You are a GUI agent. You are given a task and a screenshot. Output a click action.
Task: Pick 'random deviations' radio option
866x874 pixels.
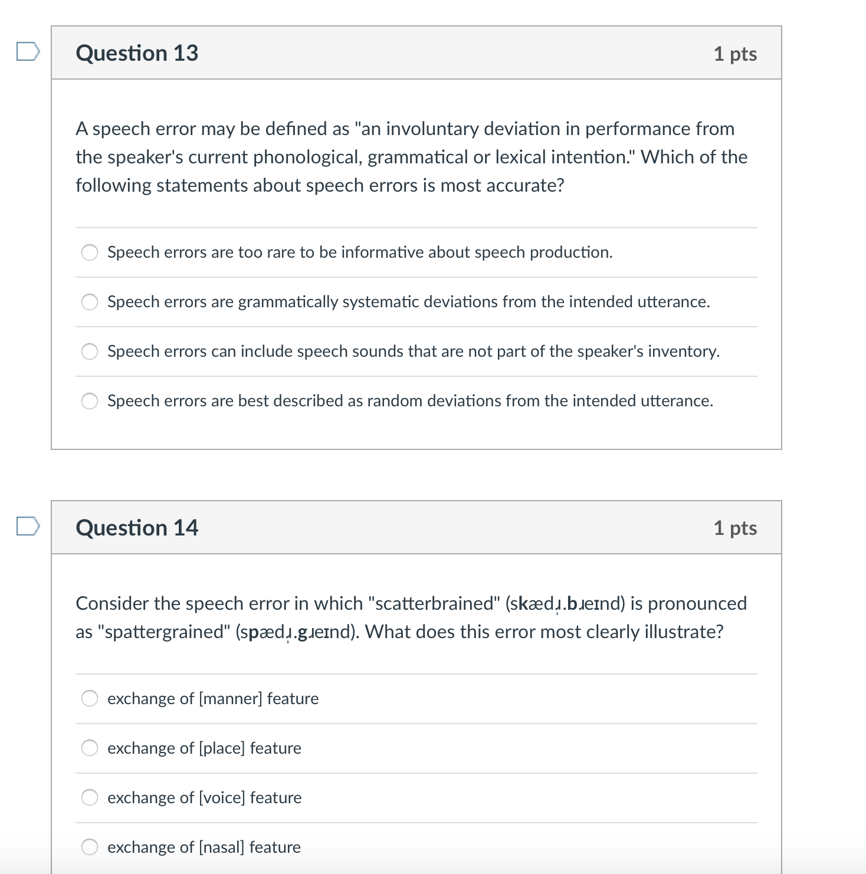[x=90, y=401]
